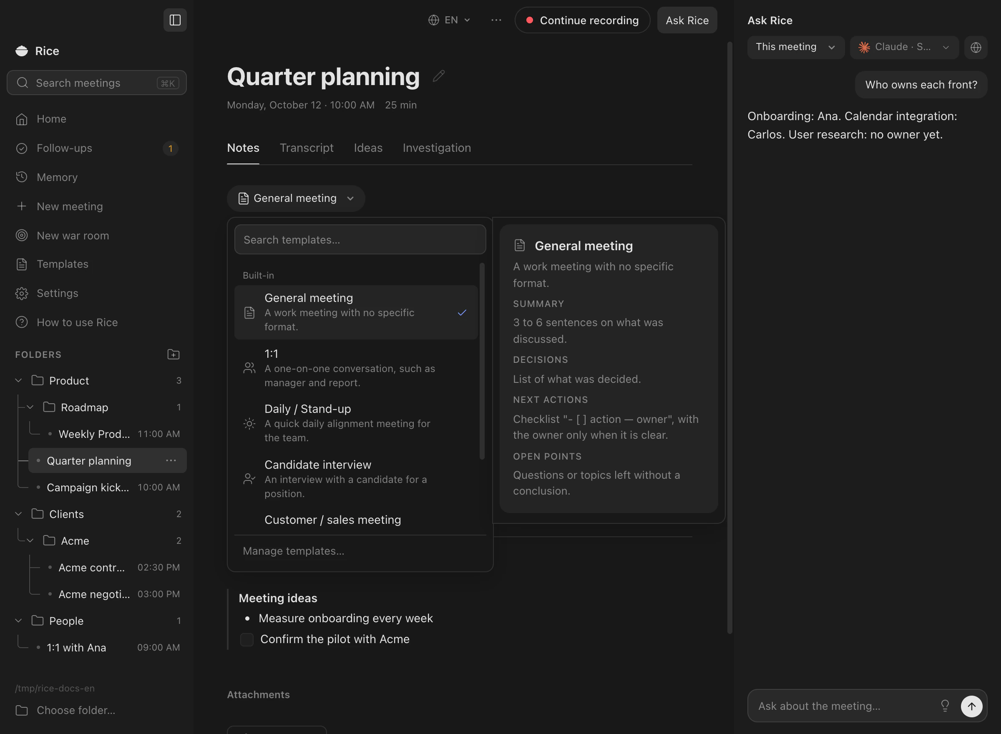Select the Candidate interview template
This screenshot has height=734, width=1001.
point(356,478)
